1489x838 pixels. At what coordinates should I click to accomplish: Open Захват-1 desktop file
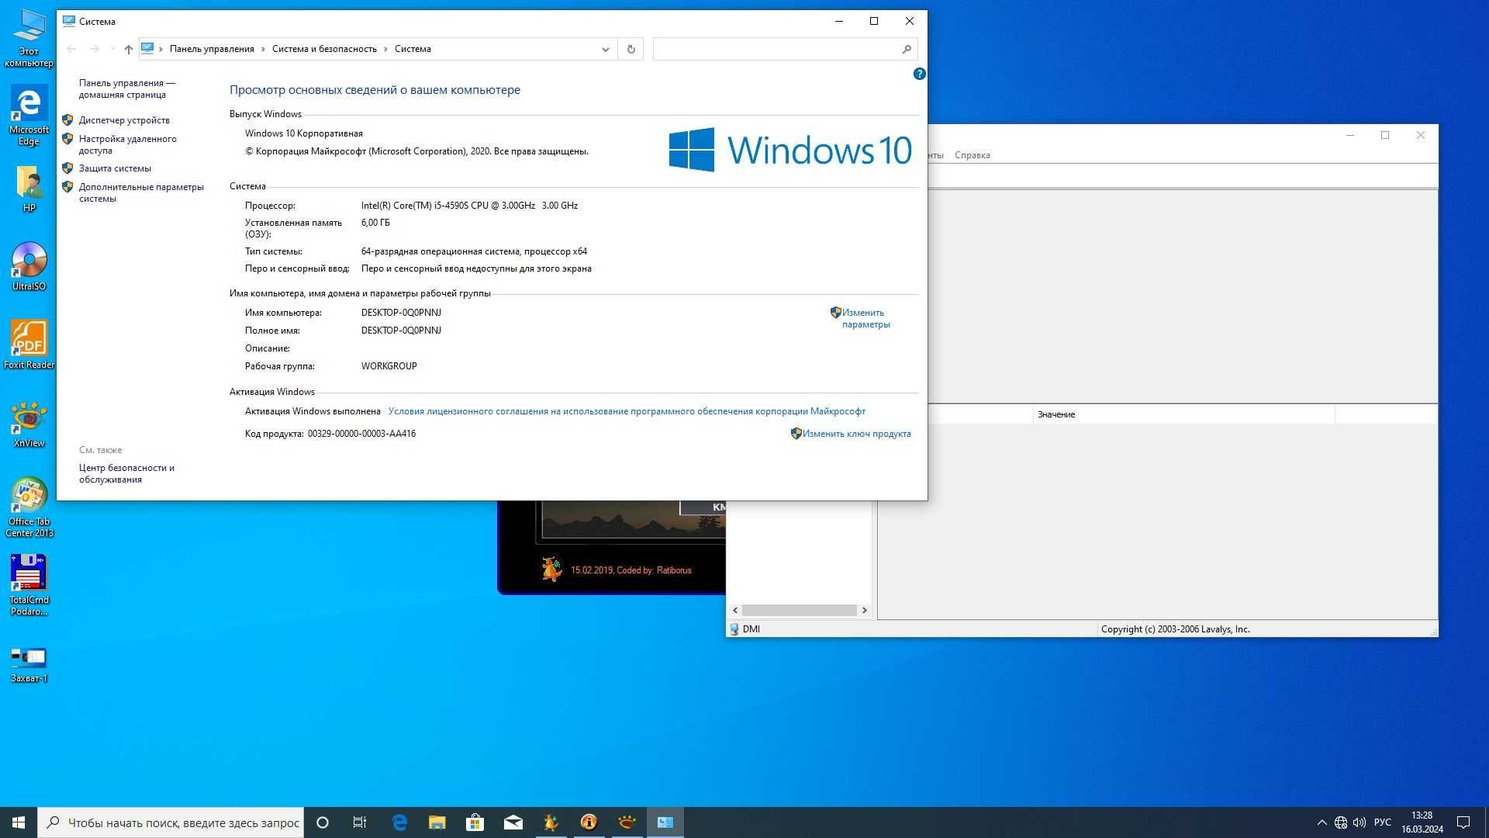point(29,664)
